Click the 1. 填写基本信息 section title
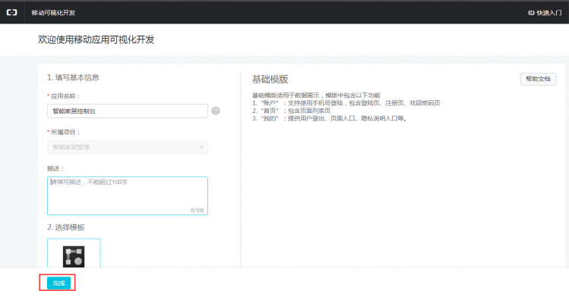 (73, 77)
